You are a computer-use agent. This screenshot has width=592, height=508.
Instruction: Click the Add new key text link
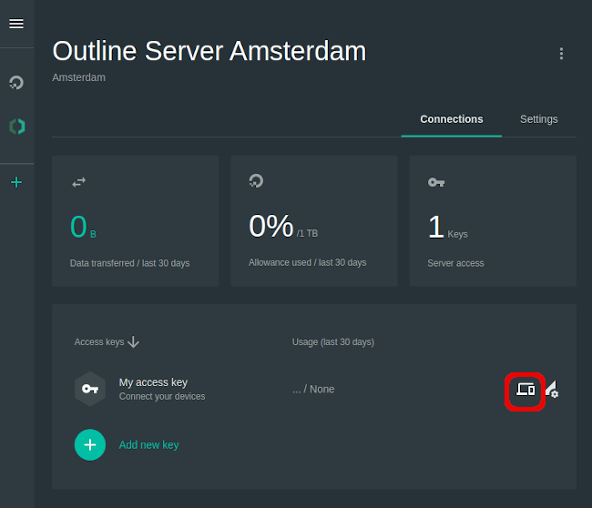pyautogui.click(x=148, y=445)
